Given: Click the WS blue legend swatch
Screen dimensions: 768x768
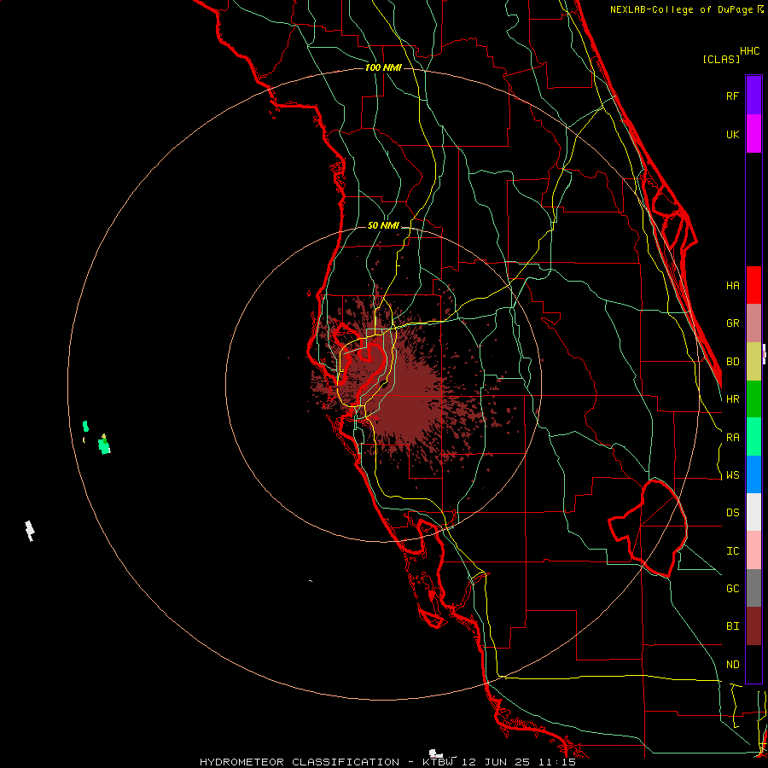Looking at the screenshot, I should (753, 474).
